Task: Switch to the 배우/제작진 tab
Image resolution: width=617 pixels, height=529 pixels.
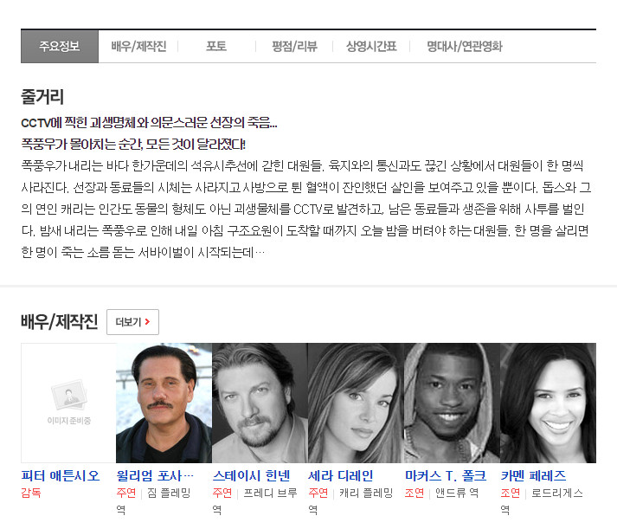Action: point(138,47)
